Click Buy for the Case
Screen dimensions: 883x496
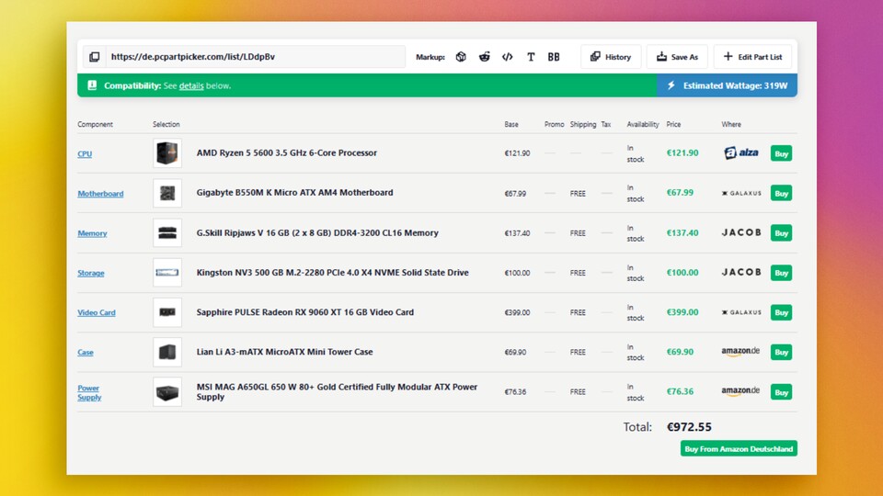pyautogui.click(x=781, y=352)
